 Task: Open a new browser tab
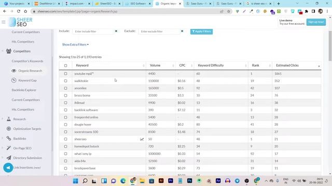(x=279, y=4)
